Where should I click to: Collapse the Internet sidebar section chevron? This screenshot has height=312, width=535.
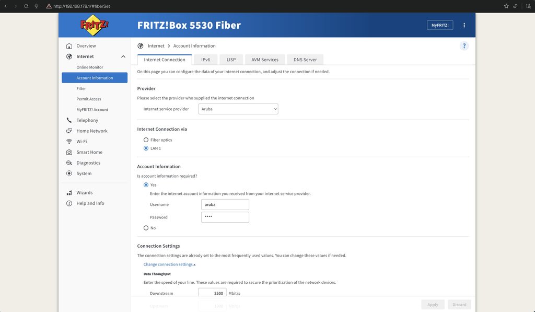coord(123,56)
